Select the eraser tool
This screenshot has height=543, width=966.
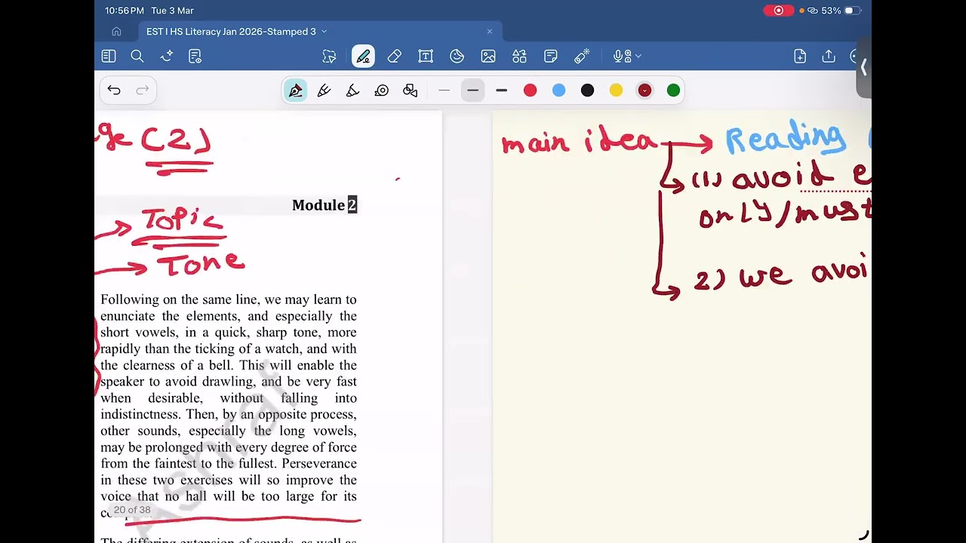(394, 57)
